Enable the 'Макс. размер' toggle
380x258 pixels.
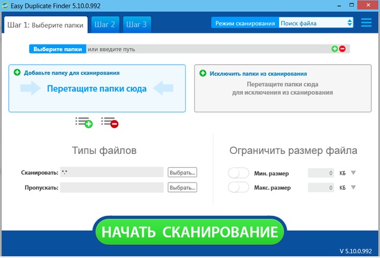coord(238,187)
